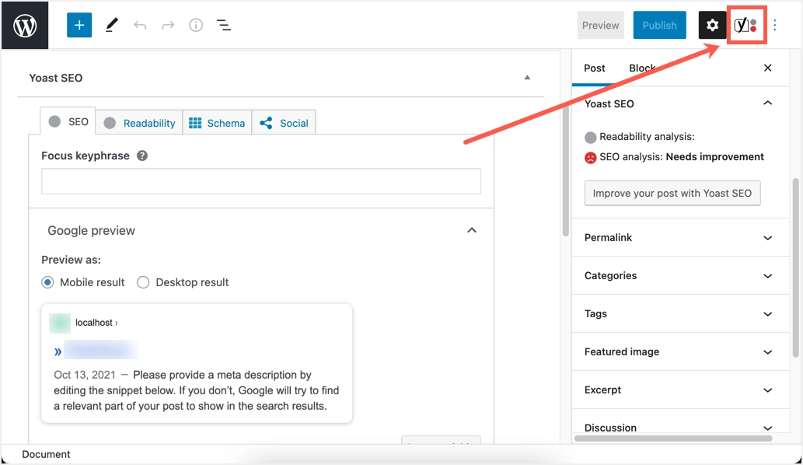Switch to the Readability tab
Image resolution: width=803 pixels, height=465 pixels.
(x=139, y=123)
